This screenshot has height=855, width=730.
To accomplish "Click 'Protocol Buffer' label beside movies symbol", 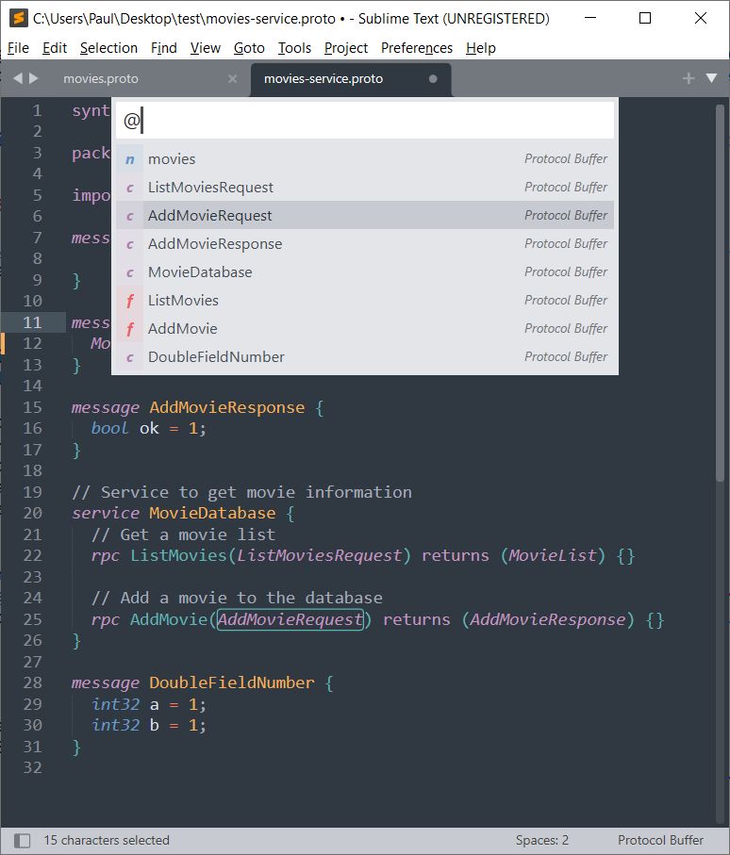I will point(566,158).
